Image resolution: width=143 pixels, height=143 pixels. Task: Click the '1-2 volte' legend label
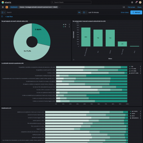134,69
